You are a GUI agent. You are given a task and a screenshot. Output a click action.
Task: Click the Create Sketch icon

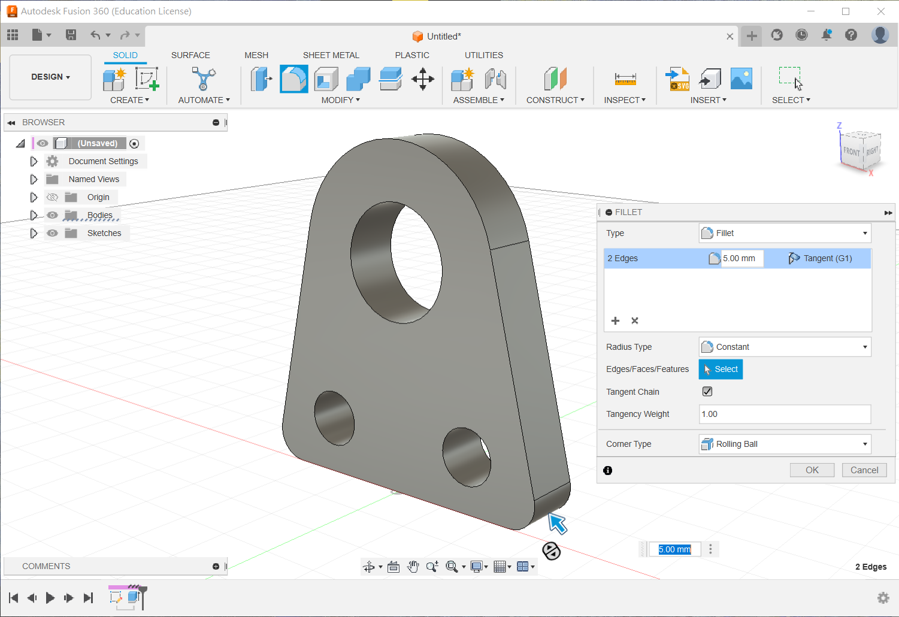coord(146,79)
